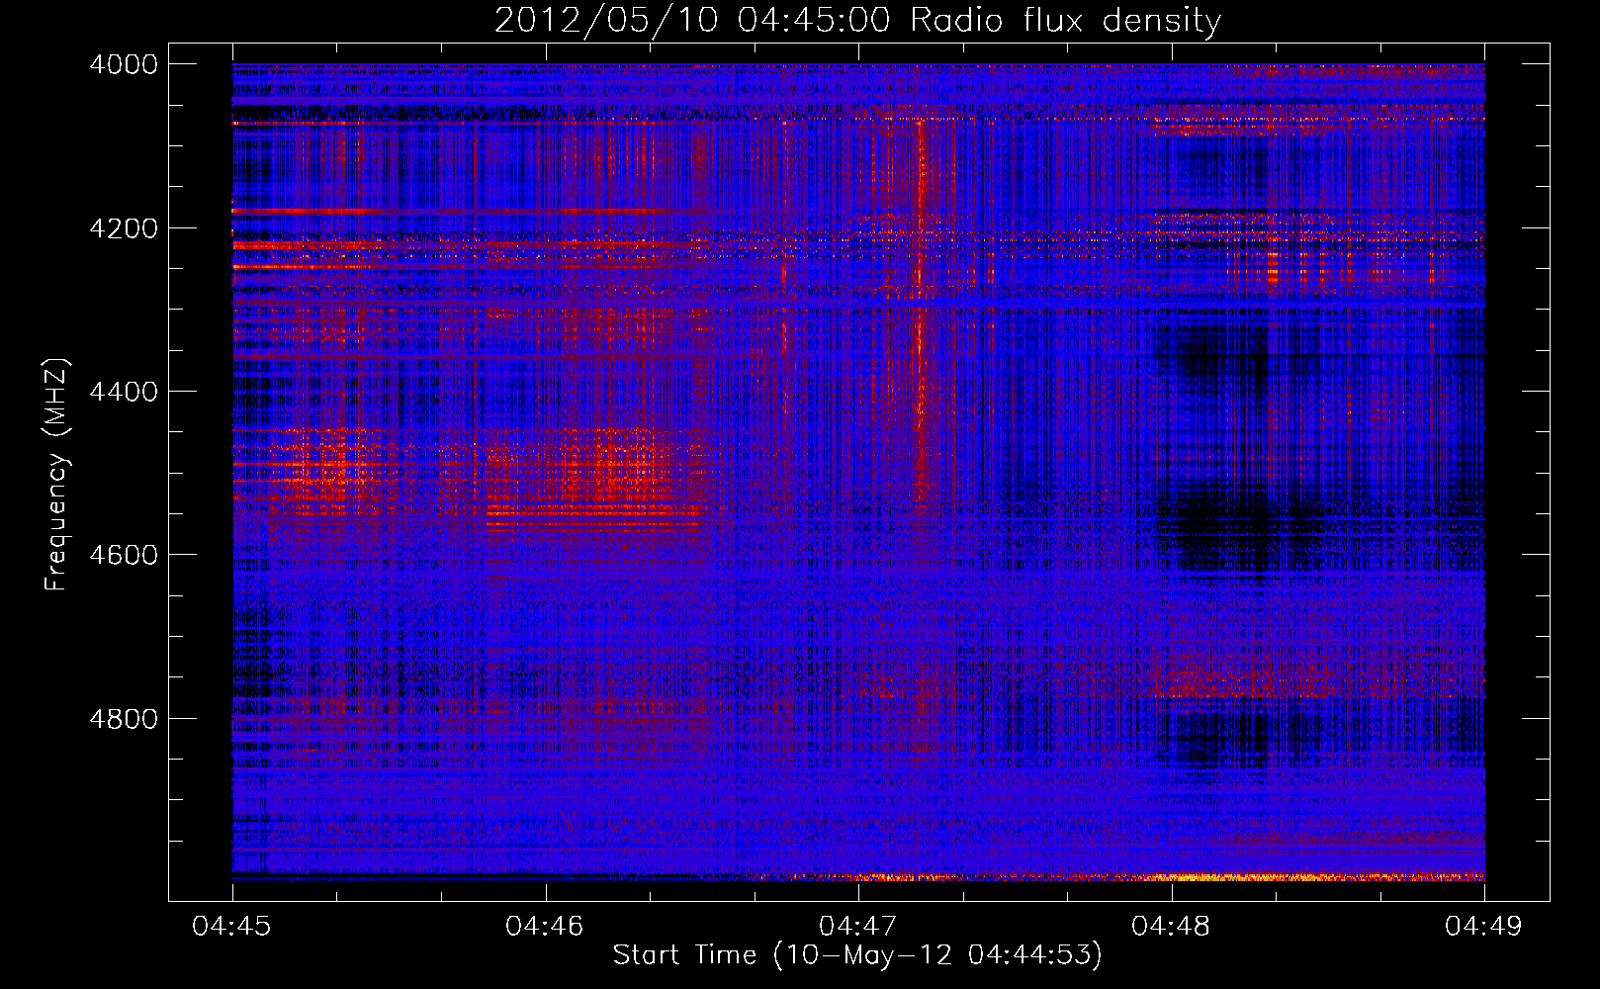Image resolution: width=1600 pixels, height=989 pixels.
Task: Click the plot title '2012/05/10 04:45:00 Radio flux density'
Action: 857,21
